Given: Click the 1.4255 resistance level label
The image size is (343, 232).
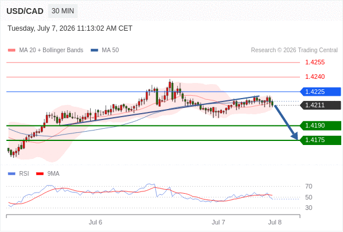Looking at the screenshot, I should 315,63.
